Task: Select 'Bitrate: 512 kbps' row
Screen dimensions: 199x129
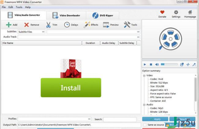Action: tap(159, 83)
